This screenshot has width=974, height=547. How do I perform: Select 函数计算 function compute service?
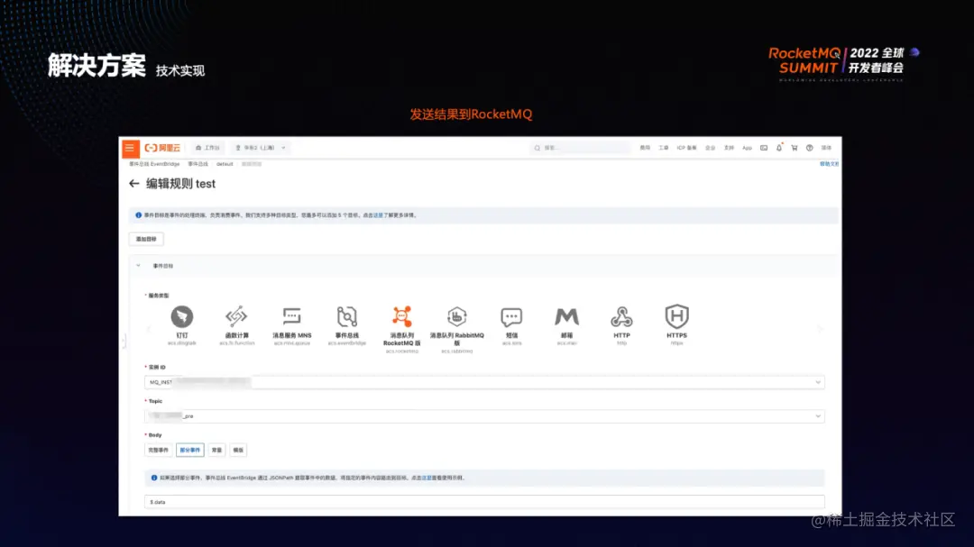pyautogui.click(x=236, y=324)
